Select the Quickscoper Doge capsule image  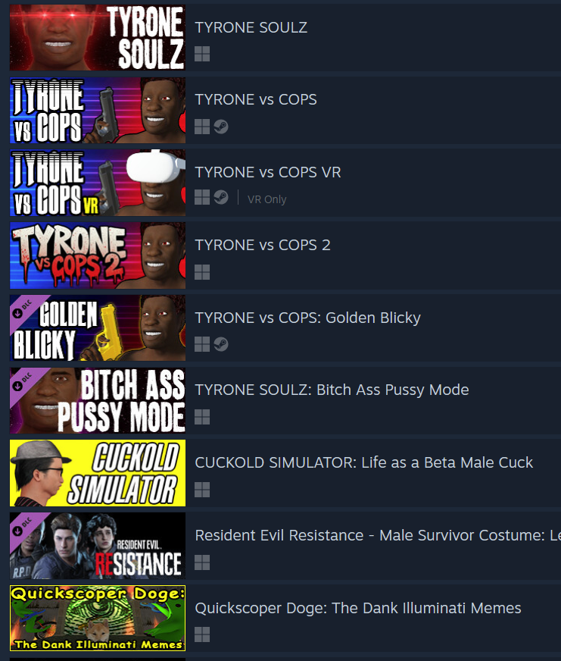[x=98, y=618]
